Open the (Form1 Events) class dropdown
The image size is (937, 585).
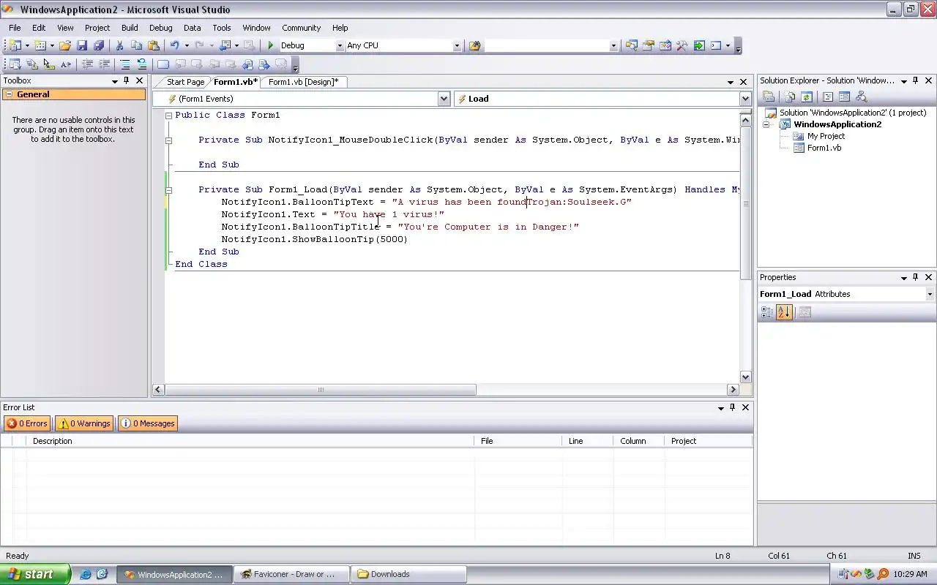[x=444, y=99]
